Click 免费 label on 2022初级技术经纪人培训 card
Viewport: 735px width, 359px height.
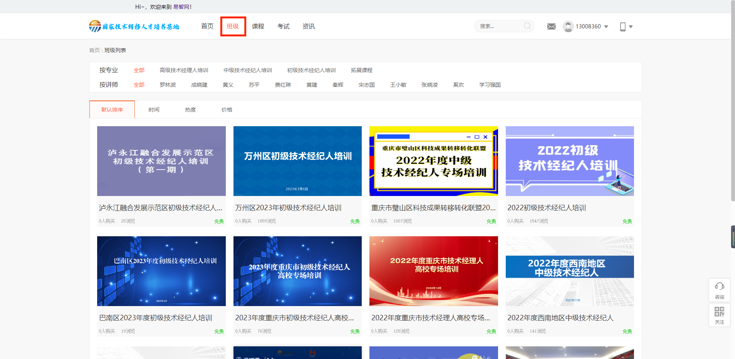(627, 221)
